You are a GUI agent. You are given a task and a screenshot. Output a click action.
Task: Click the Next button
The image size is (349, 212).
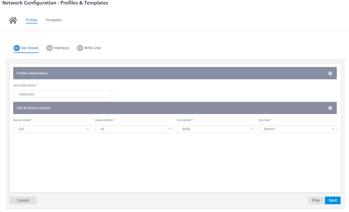tap(333, 200)
